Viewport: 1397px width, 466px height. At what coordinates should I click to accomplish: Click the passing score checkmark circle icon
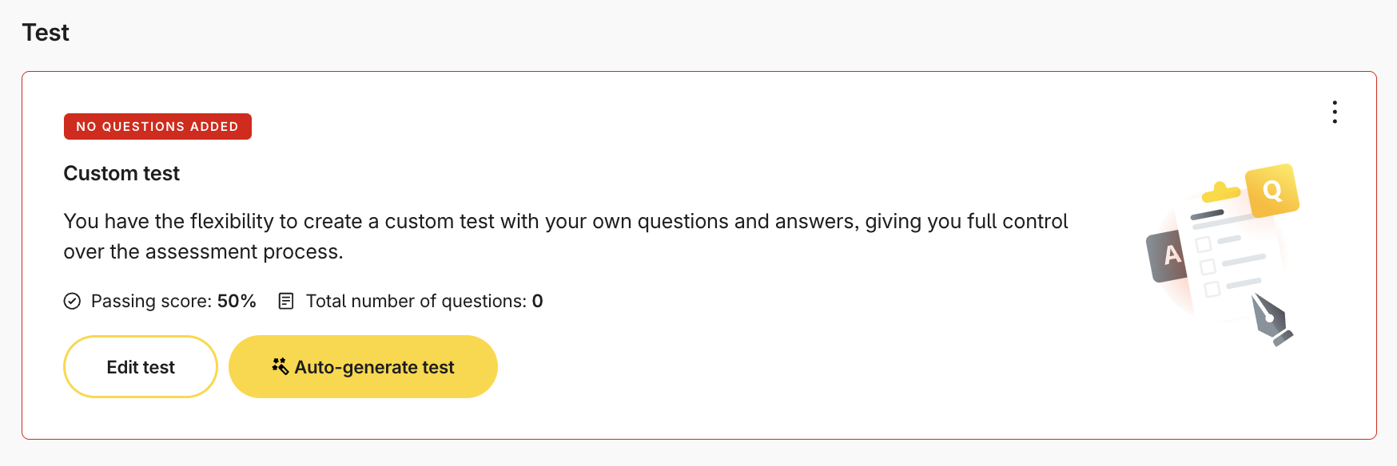(x=72, y=301)
